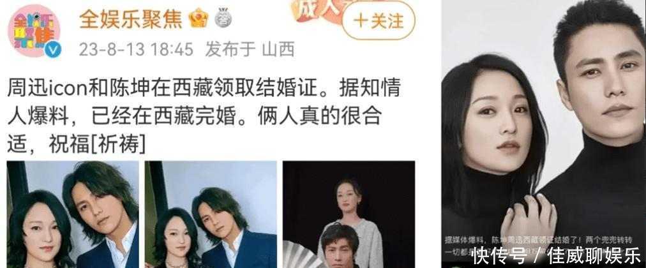The image size is (646, 268).
Task: Click the gold crown membership badge
Action: [x=199, y=19]
